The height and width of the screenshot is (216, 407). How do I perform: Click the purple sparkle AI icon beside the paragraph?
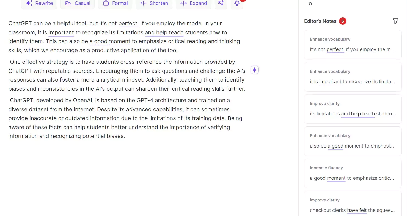(x=255, y=70)
